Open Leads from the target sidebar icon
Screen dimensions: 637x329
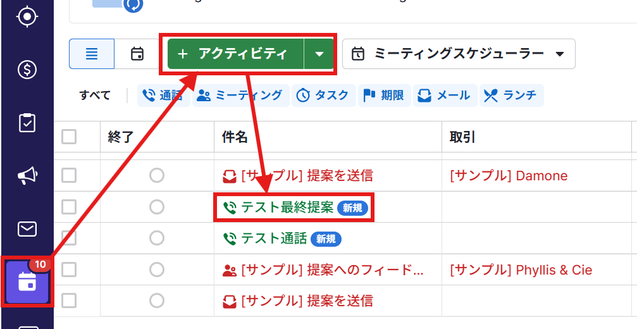point(27,16)
